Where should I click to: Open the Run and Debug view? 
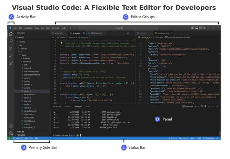click(x=11, y=56)
